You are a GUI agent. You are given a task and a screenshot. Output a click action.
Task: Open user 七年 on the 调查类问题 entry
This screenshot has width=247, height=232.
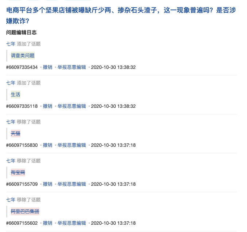(11, 44)
